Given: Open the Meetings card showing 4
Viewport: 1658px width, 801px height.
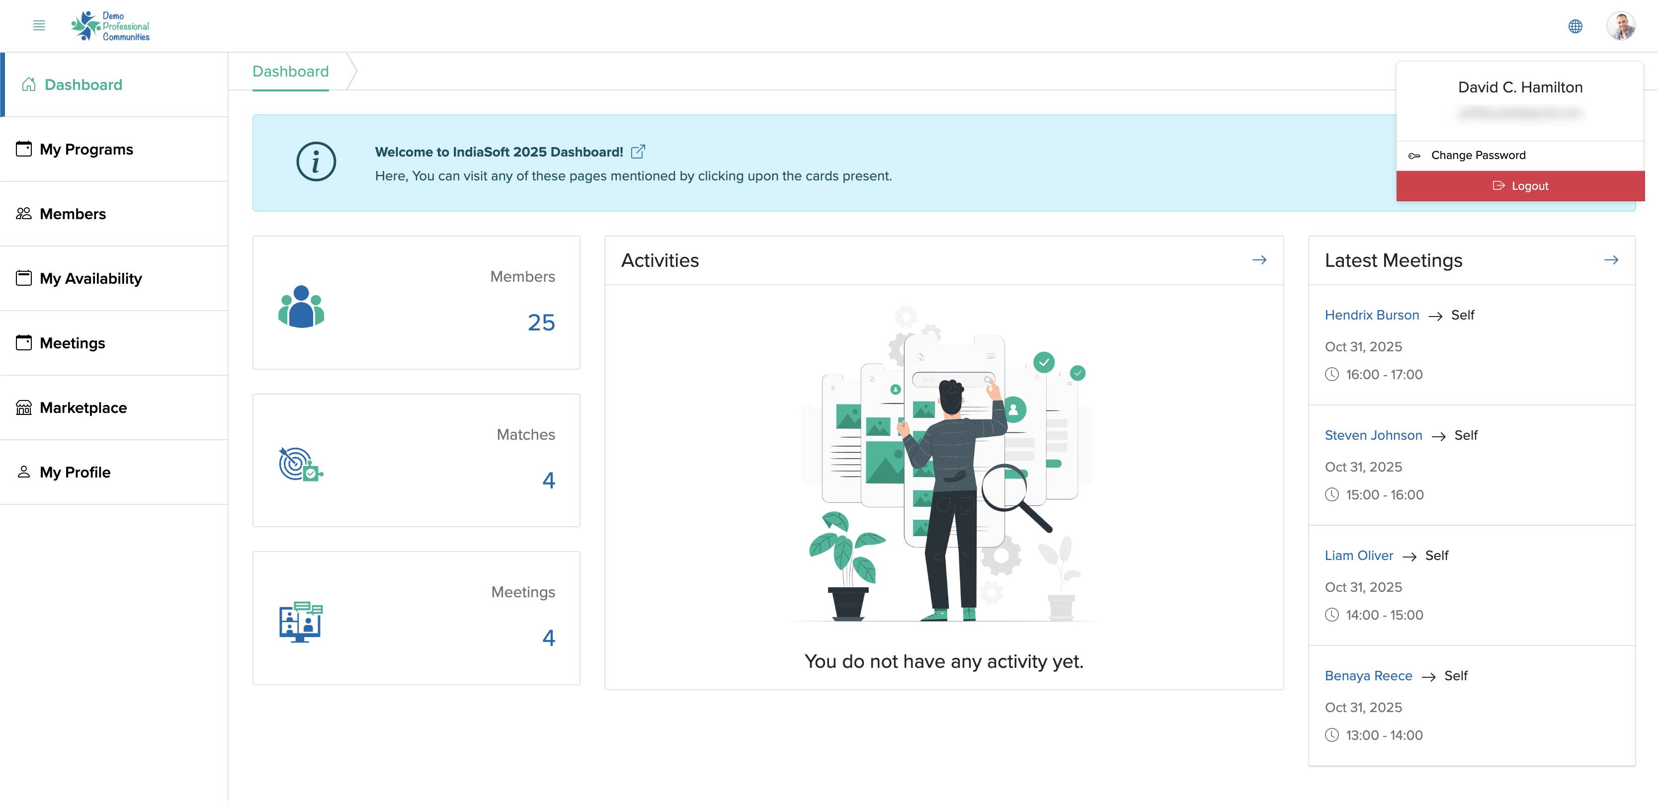Looking at the screenshot, I should tap(416, 618).
